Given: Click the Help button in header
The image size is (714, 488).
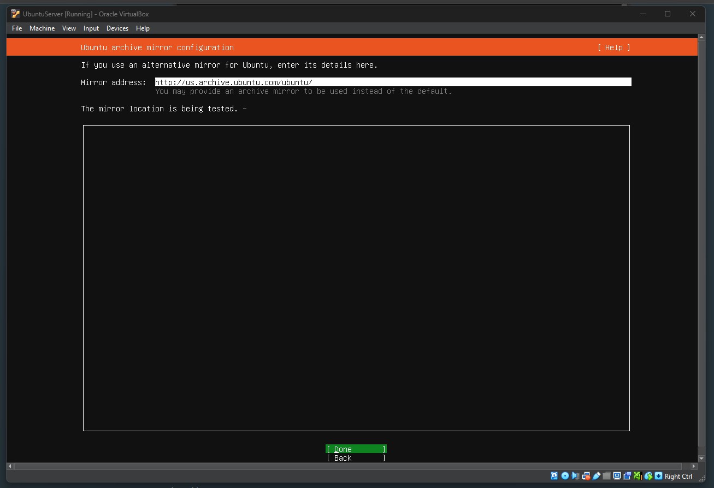Looking at the screenshot, I should coord(613,47).
